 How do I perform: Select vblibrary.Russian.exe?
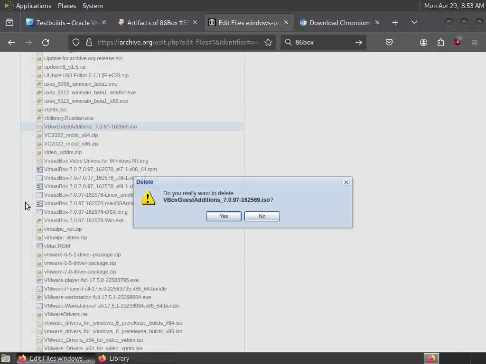pos(68,118)
